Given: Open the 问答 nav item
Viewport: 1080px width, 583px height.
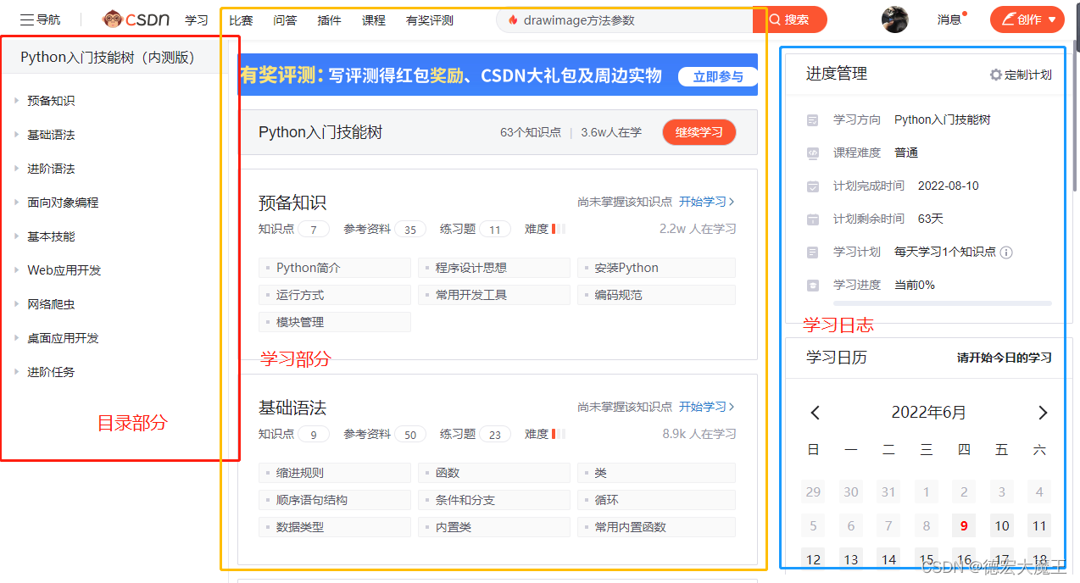Looking at the screenshot, I should [285, 19].
